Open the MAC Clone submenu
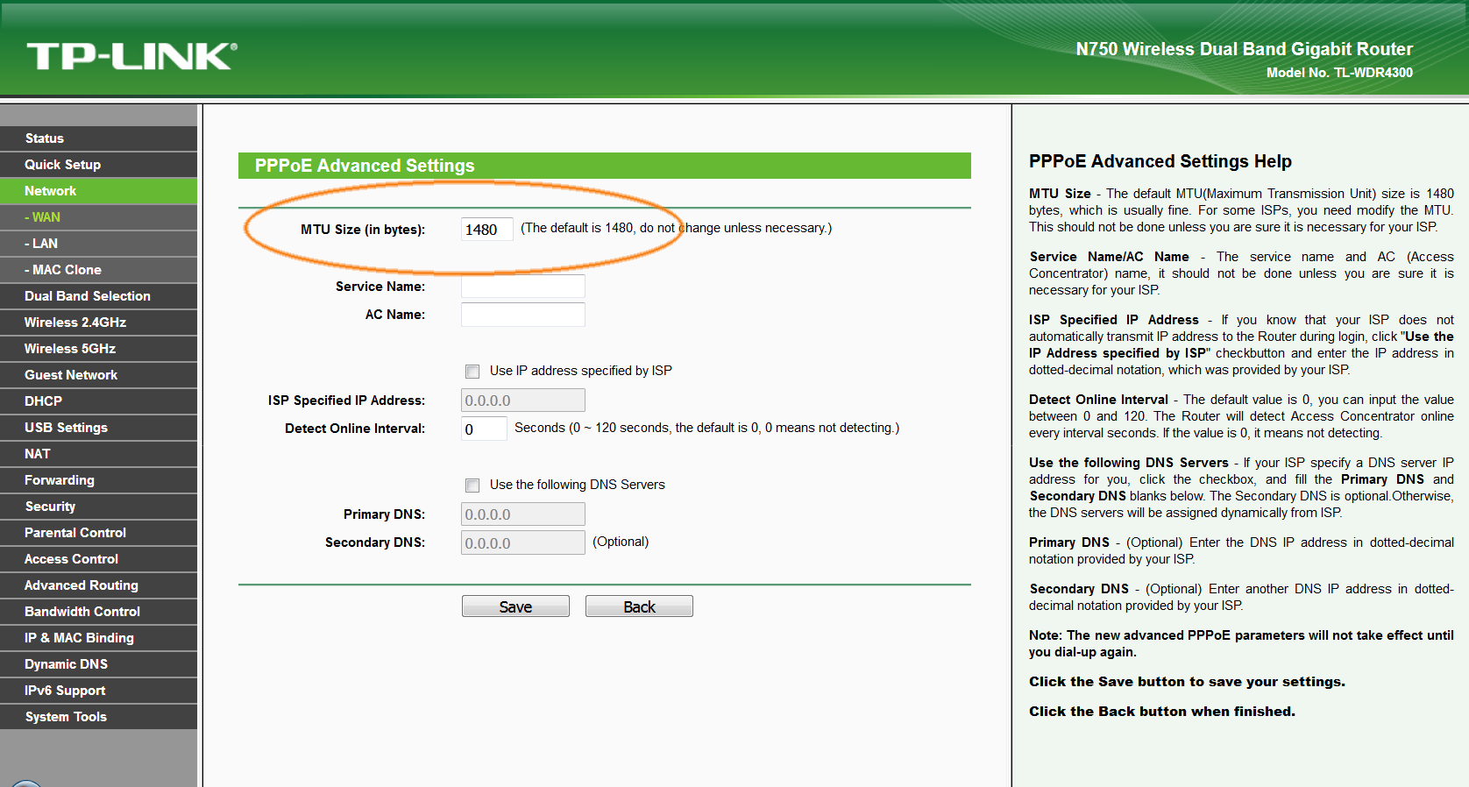Viewport: 1469px width, 787px height. (98, 270)
